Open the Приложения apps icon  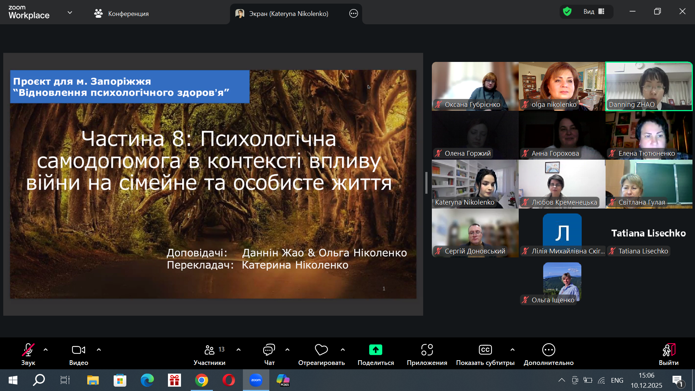(x=427, y=350)
